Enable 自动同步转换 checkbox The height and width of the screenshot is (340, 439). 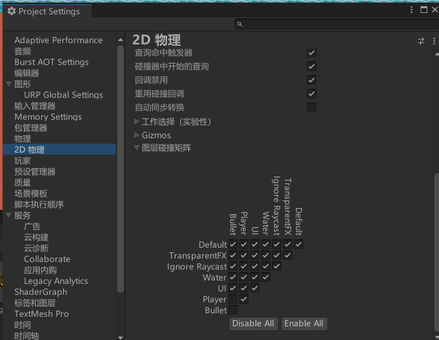(312, 107)
